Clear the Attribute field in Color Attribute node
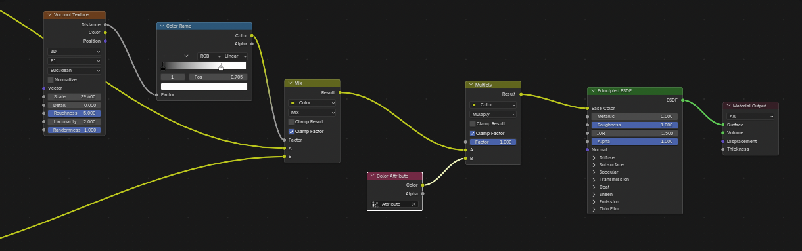 click(413, 204)
